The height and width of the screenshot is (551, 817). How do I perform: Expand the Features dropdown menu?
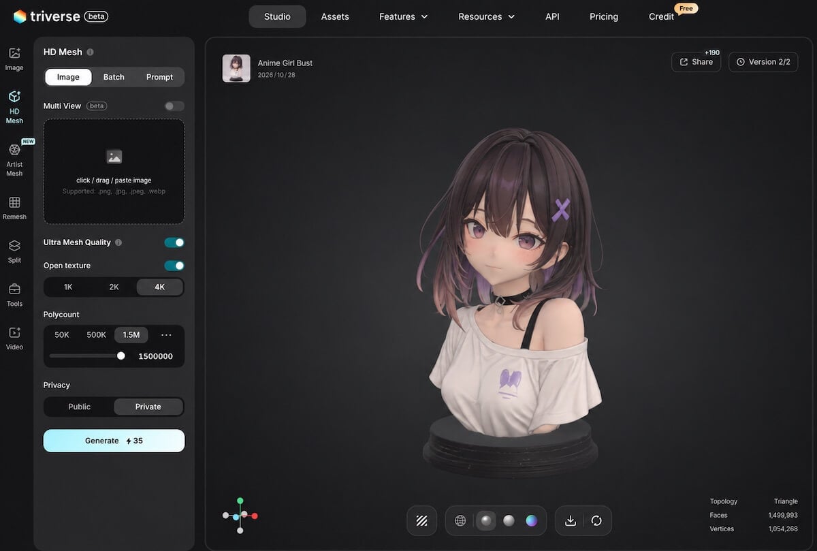(x=404, y=16)
